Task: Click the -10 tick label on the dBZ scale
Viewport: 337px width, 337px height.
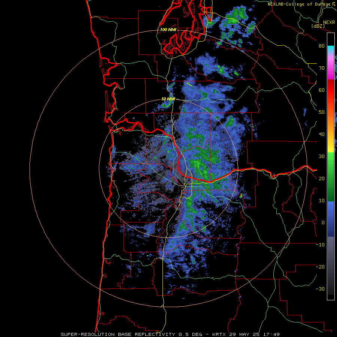Action: pyautogui.click(x=320, y=245)
